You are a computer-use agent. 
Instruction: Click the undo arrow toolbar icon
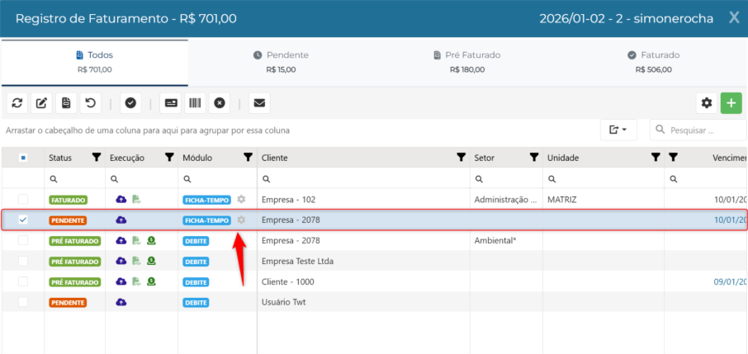(x=91, y=103)
